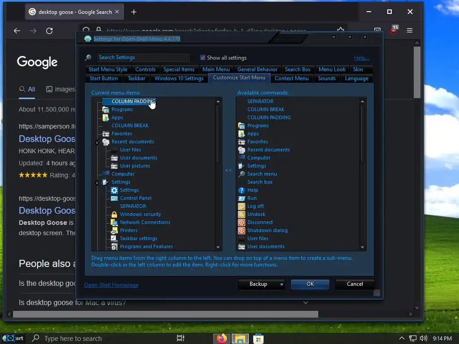This screenshot has width=459, height=344.
Task: Click the Control Panel icon in left list
Action: 114,198
